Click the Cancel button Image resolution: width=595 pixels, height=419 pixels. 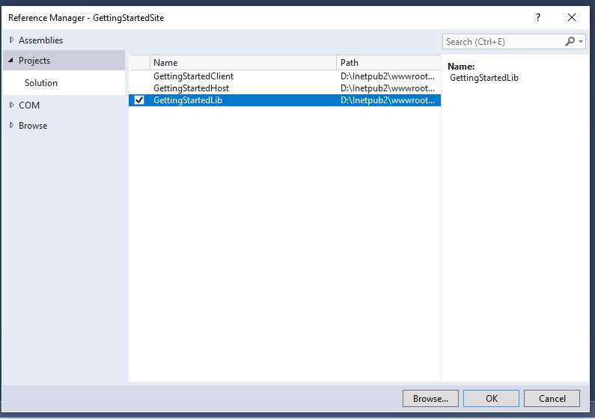pos(552,399)
